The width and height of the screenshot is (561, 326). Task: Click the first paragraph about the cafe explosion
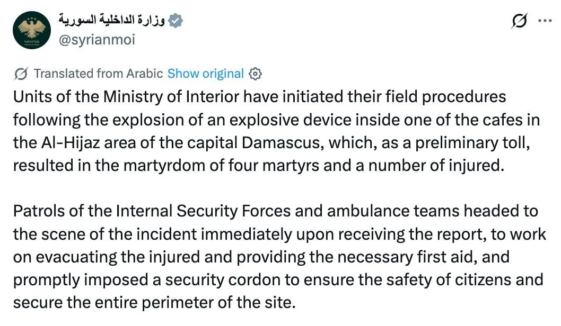pos(277,131)
